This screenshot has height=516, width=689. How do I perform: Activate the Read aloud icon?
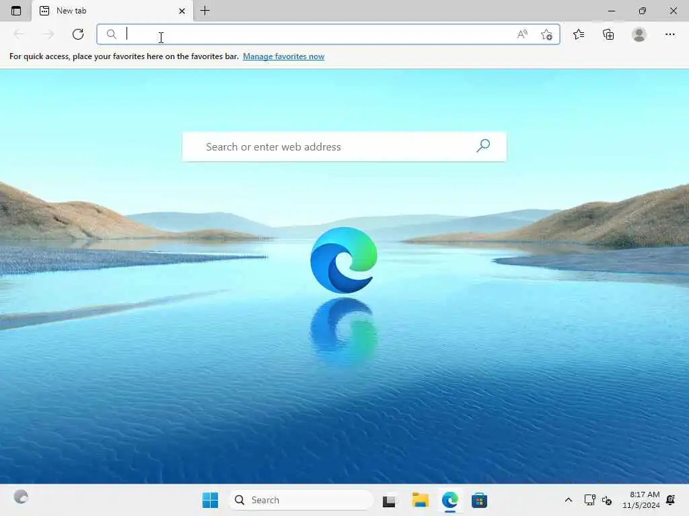522,34
